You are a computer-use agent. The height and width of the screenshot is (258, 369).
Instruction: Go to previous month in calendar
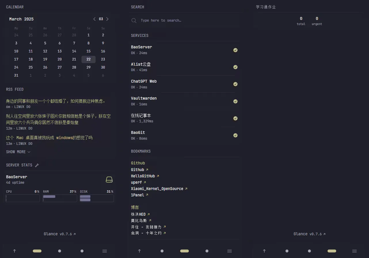pyautogui.click(x=94, y=19)
